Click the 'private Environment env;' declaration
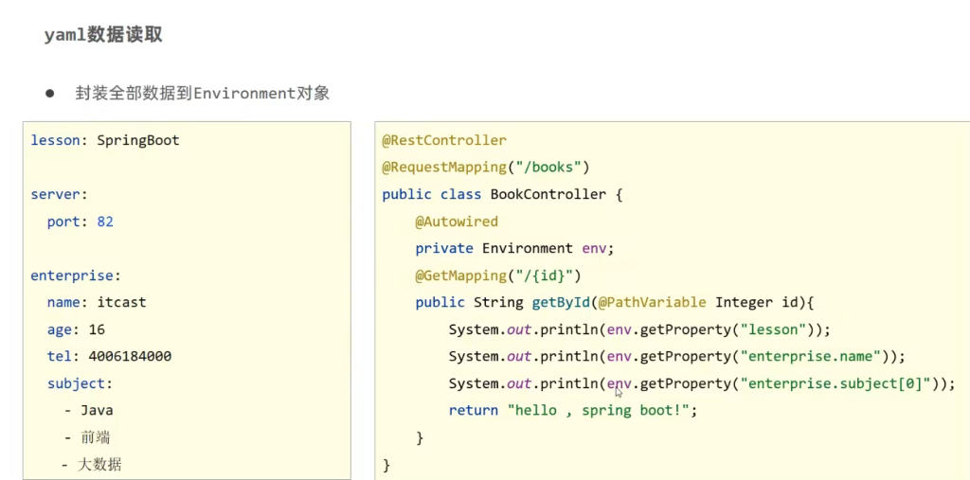This screenshot has width=970, height=480. 514,248
